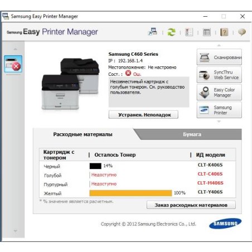Image resolution: width=252 pixels, height=252 pixels.
Task: Open the table view toolbar icon
Action: pos(207,32)
